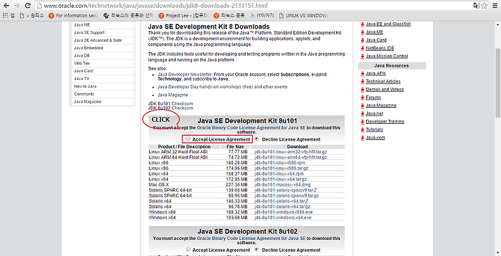Download jdk-8u101-solaris-x64.tar.gz
The width and height of the screenshot is (501, 256).
pos(282,207)
